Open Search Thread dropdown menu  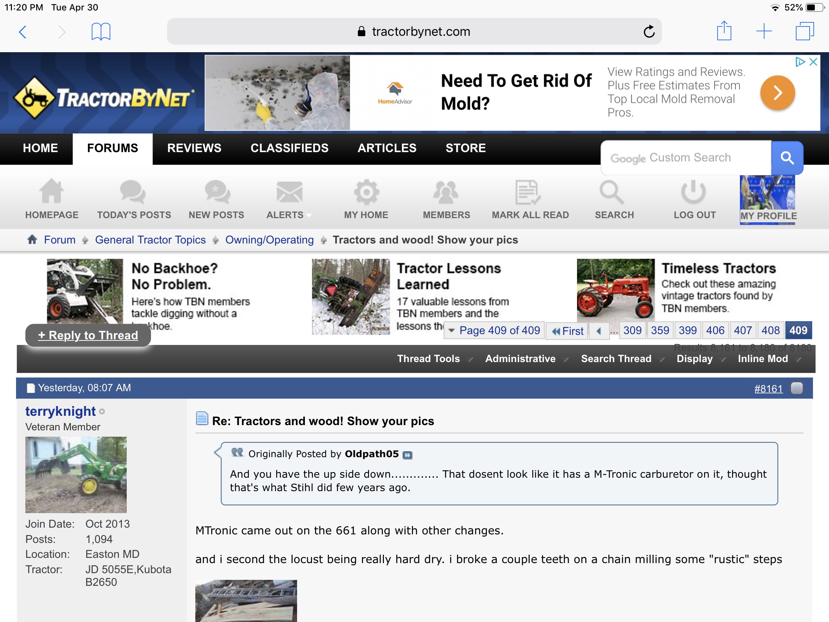coord(622,359)
